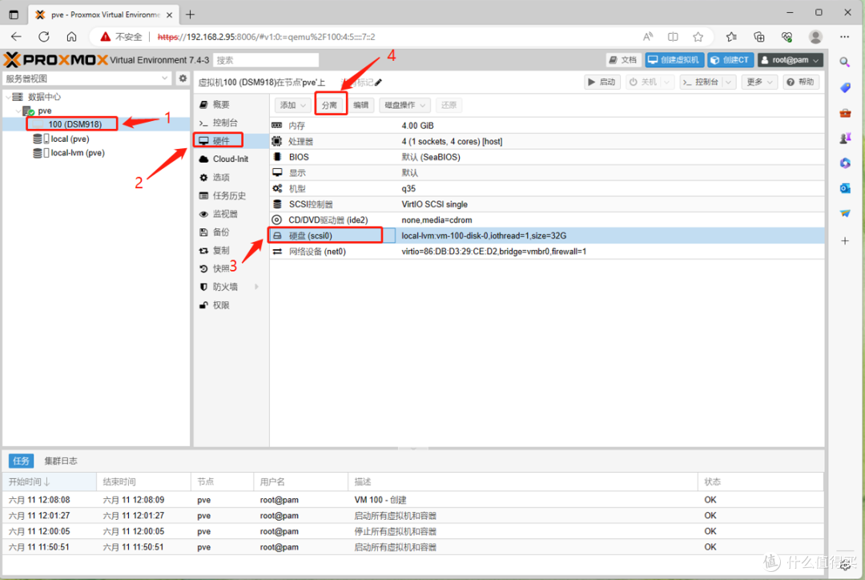Viewport: 865px width, 580px height.
Task: Click the Create CT button
Action: 731,59
